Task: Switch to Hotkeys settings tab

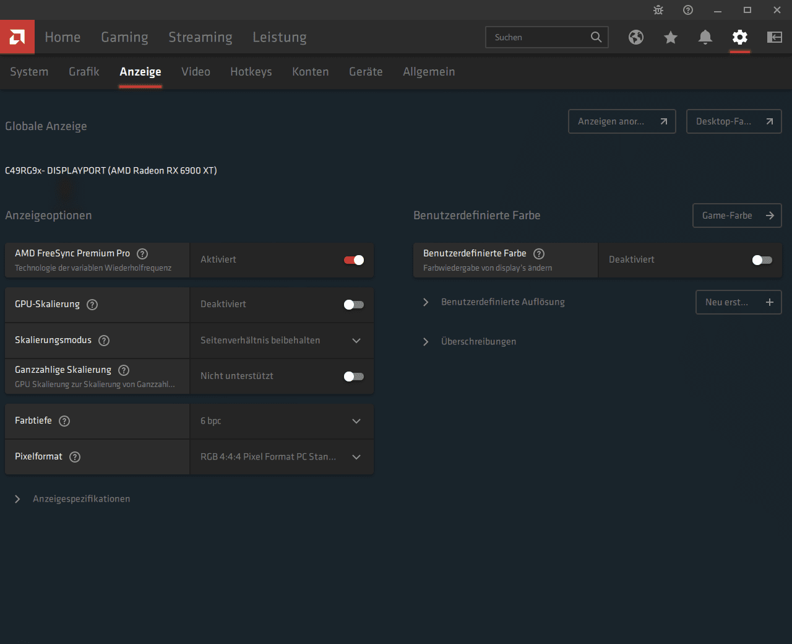Action: (251, 72)
